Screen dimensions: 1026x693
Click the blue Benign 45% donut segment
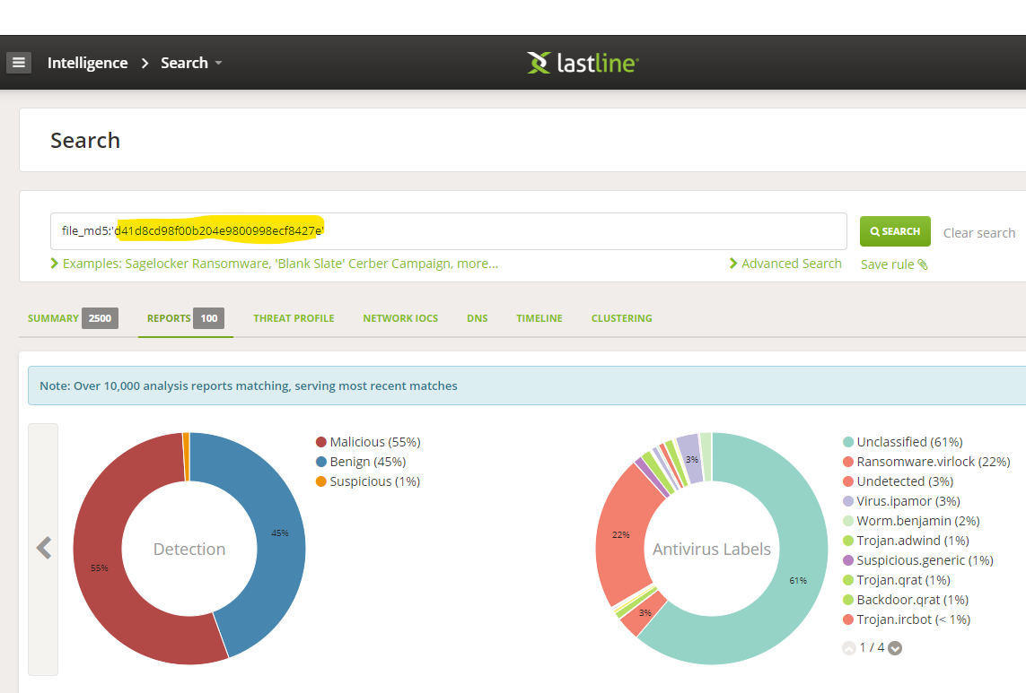pos(280,533)
